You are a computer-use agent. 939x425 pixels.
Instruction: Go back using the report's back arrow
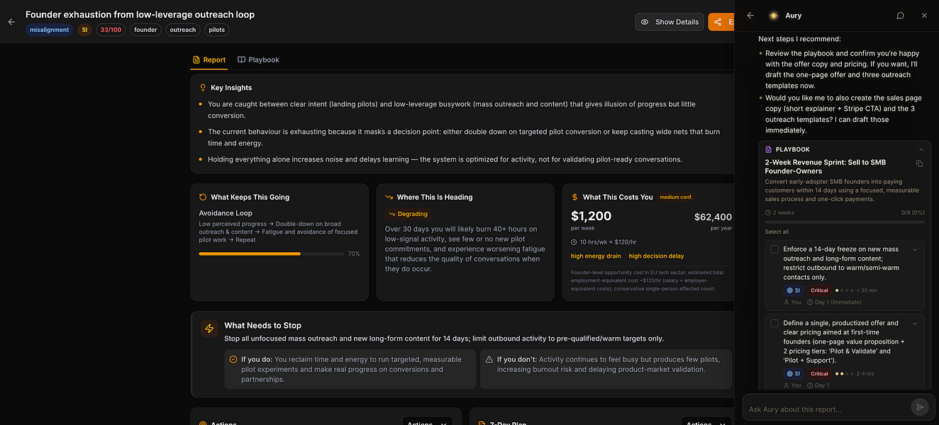pos(11,22)
